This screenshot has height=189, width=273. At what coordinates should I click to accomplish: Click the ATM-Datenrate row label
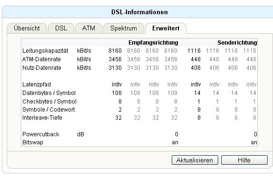(x=41, y=59)
